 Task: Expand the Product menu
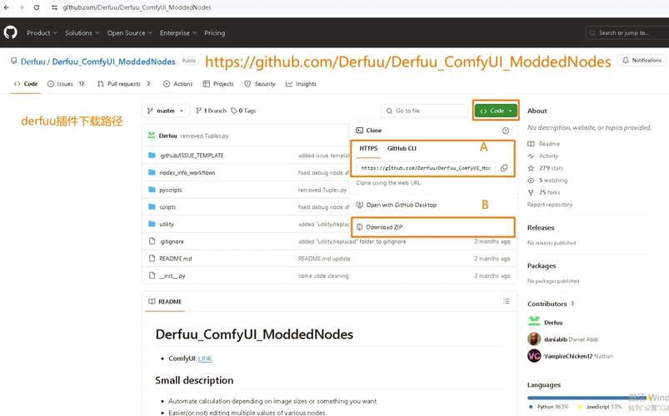point(42,32)
